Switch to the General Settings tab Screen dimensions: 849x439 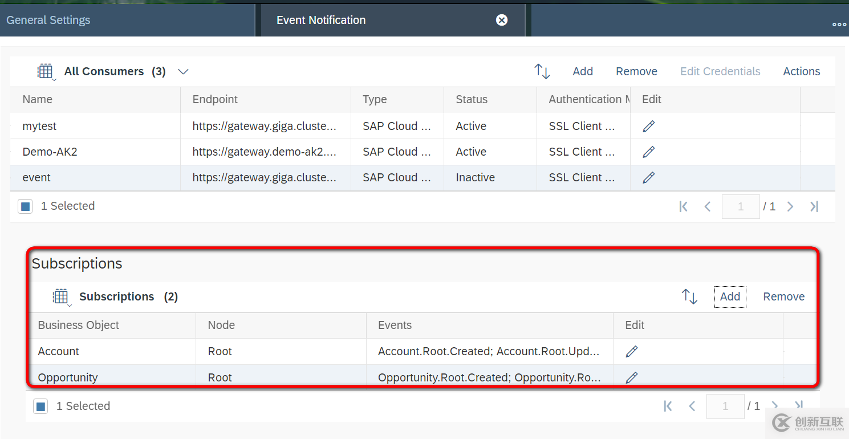pyautogui.click(x=48, y=19)
